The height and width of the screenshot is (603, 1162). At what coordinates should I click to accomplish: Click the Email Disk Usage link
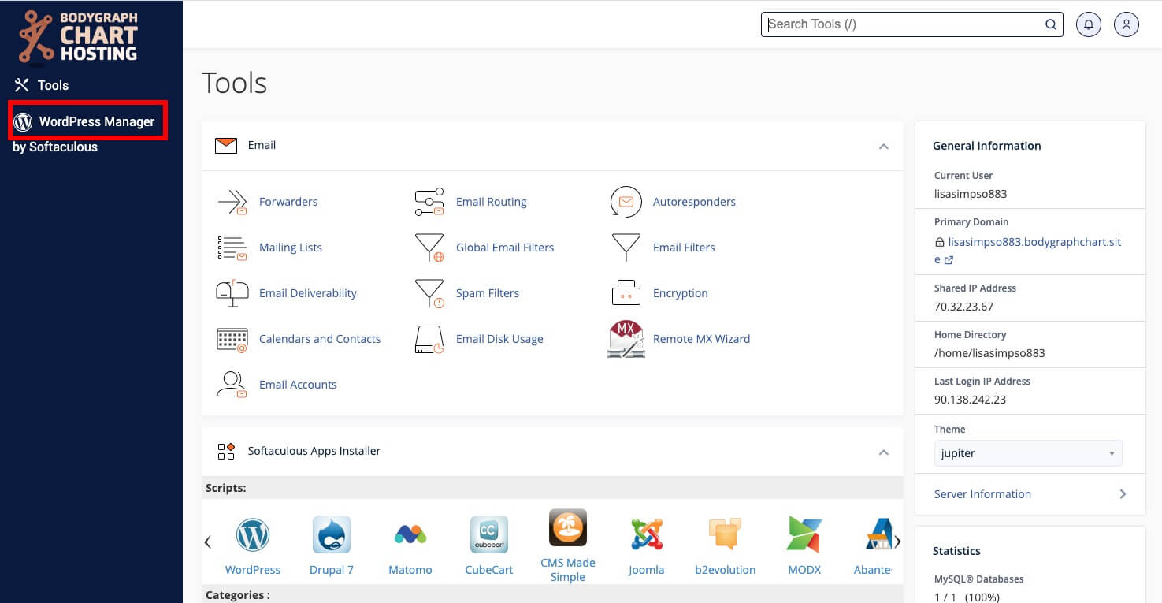(x=499, y=339)
